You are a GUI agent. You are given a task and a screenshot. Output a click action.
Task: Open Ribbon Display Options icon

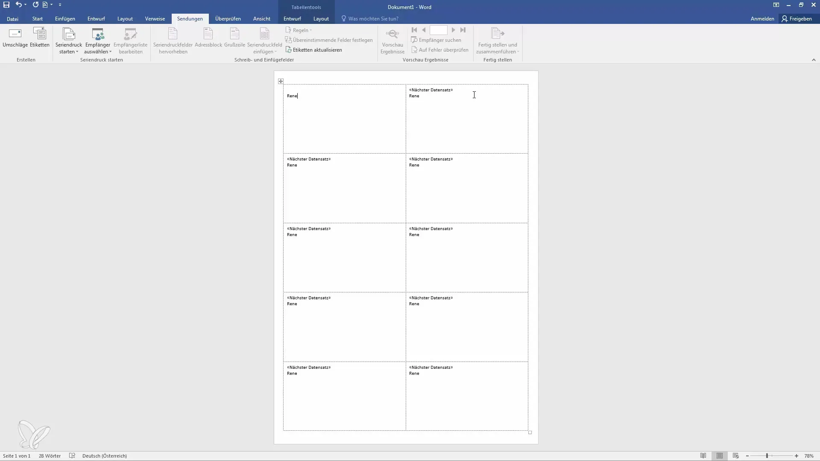(776, 5)
